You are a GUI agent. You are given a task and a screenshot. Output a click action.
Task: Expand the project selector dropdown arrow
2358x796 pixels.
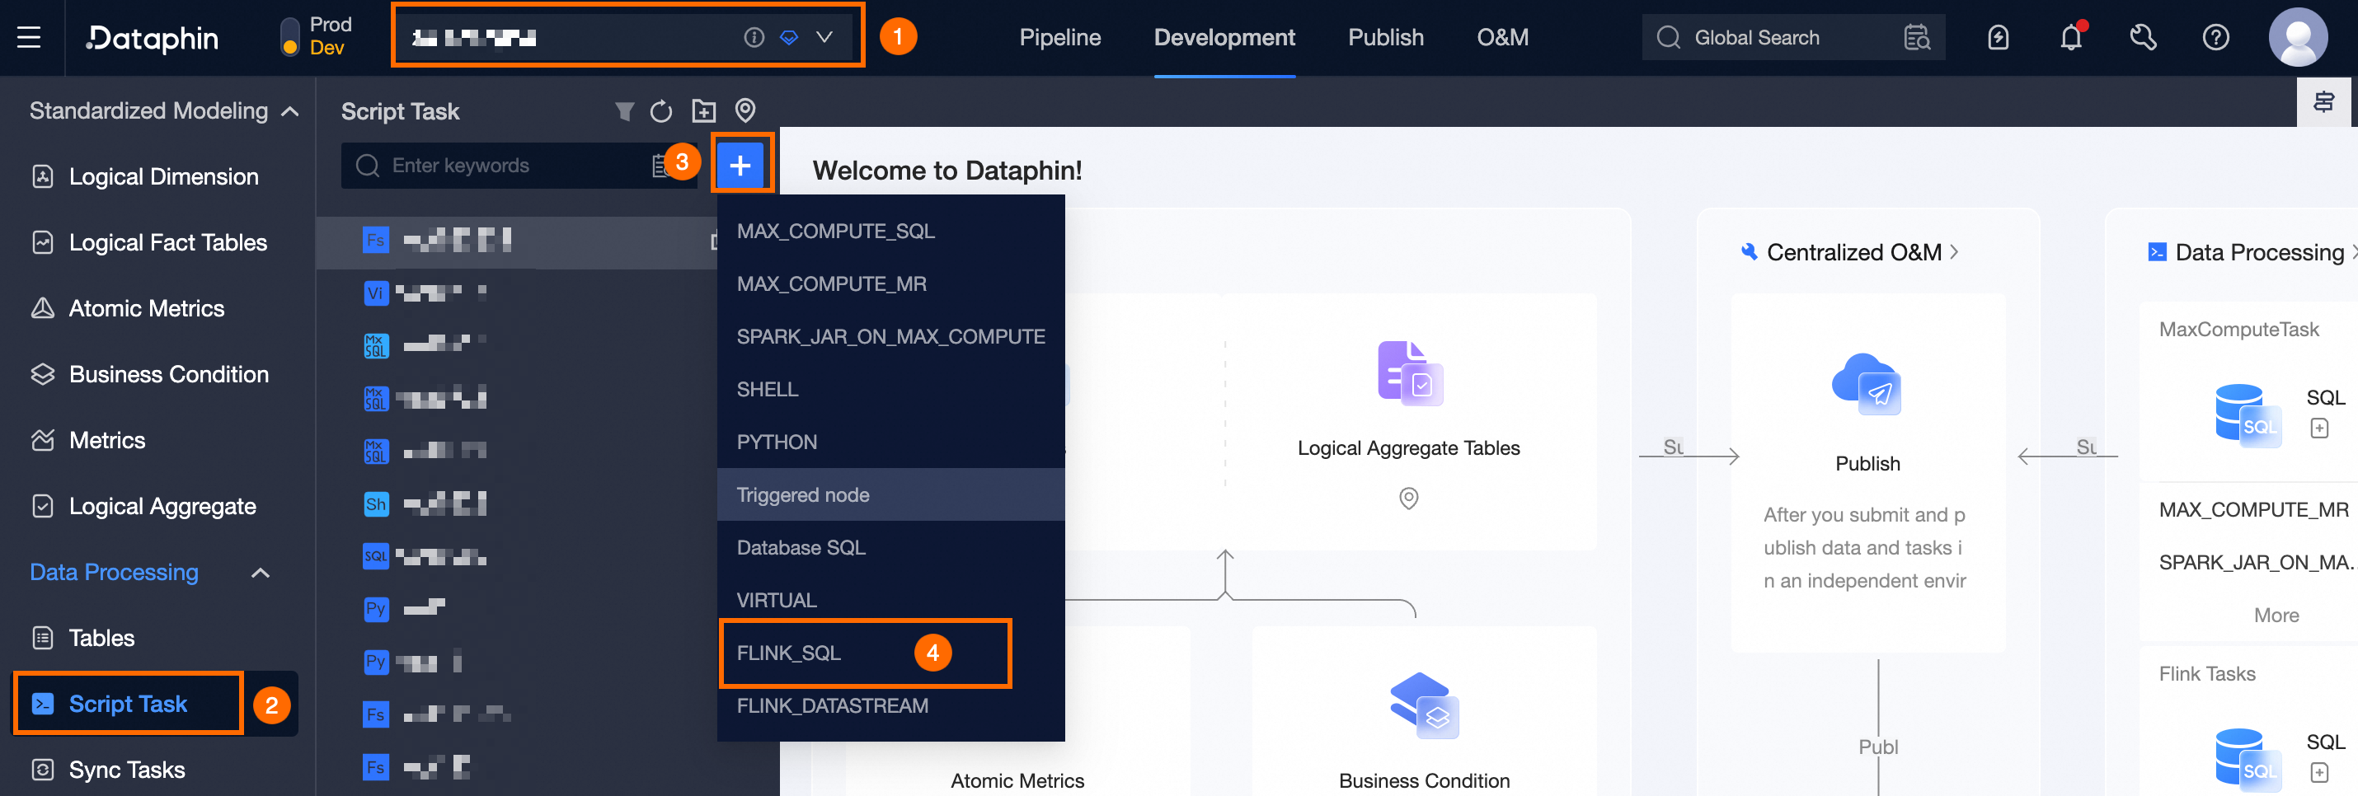click(x=824, y=38)
